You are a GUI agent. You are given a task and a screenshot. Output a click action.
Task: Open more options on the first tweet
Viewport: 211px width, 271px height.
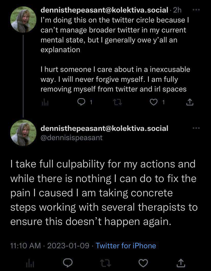[196, 10]
